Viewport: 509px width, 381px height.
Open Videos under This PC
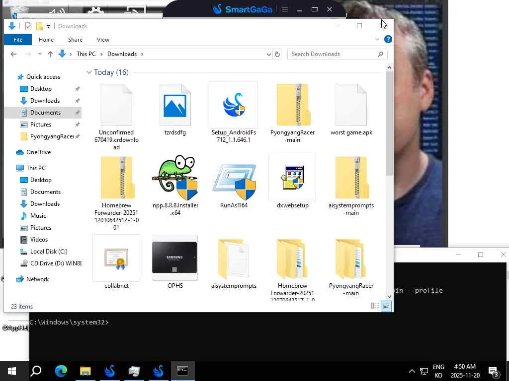click(39, 240)
